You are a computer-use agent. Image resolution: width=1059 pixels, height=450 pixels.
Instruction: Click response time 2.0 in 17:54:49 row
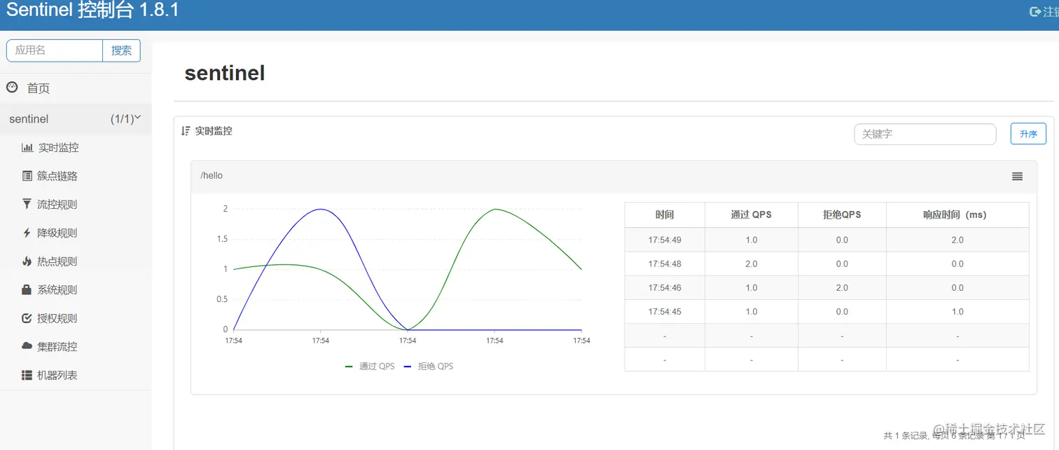click(957, 240)
